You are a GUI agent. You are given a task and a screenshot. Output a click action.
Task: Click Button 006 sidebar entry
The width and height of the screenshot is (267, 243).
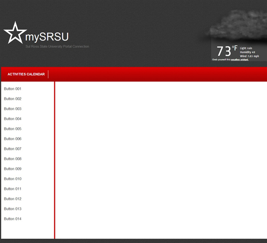[13, 139]
